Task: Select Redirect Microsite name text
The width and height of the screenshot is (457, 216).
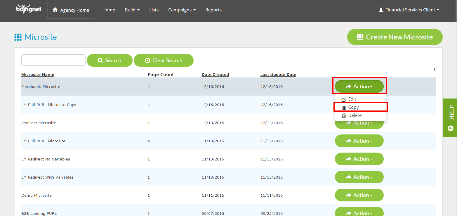Action: coord(39,123)
